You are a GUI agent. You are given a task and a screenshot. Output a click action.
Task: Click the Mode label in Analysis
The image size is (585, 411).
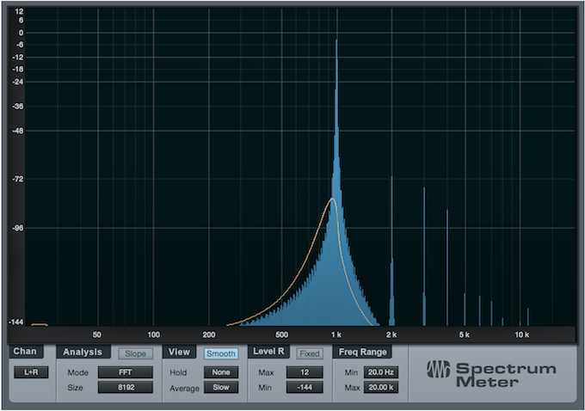point(78,372)
